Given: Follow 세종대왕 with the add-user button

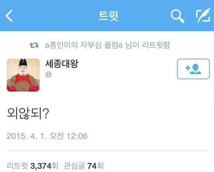Looking at the screenshot, I should (193, 69).
